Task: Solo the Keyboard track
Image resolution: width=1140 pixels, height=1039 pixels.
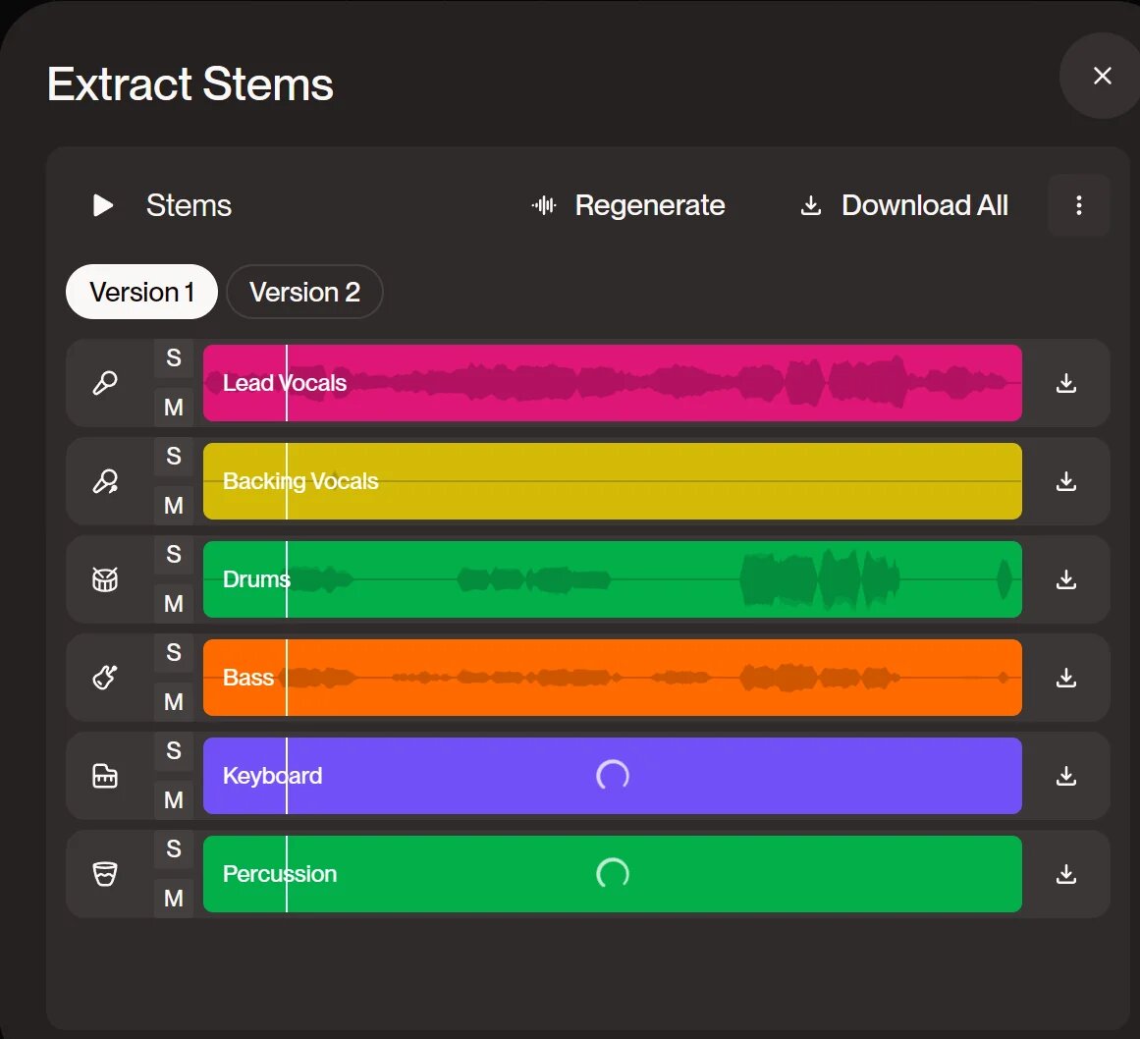Action: (x=174, y=751)
